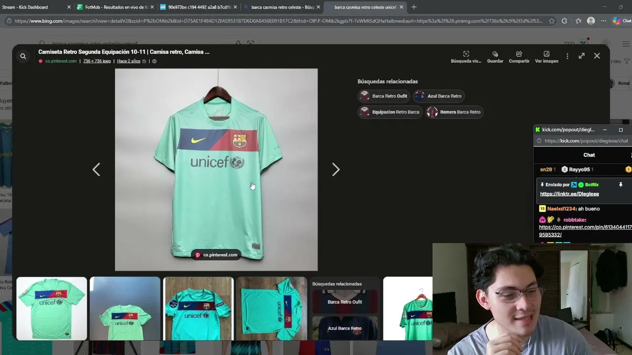The height and width of the screenshot is (355, 632).
Task: Select the 'Remera Barca Retro' related search chip
Action: 454,112
